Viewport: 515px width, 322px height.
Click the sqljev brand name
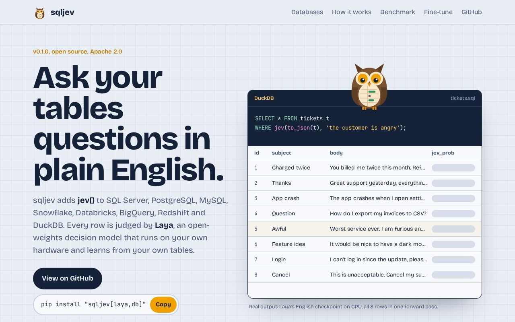62,12
